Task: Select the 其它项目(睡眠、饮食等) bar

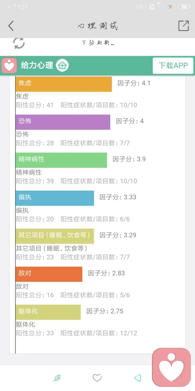Action: point(55,236)
